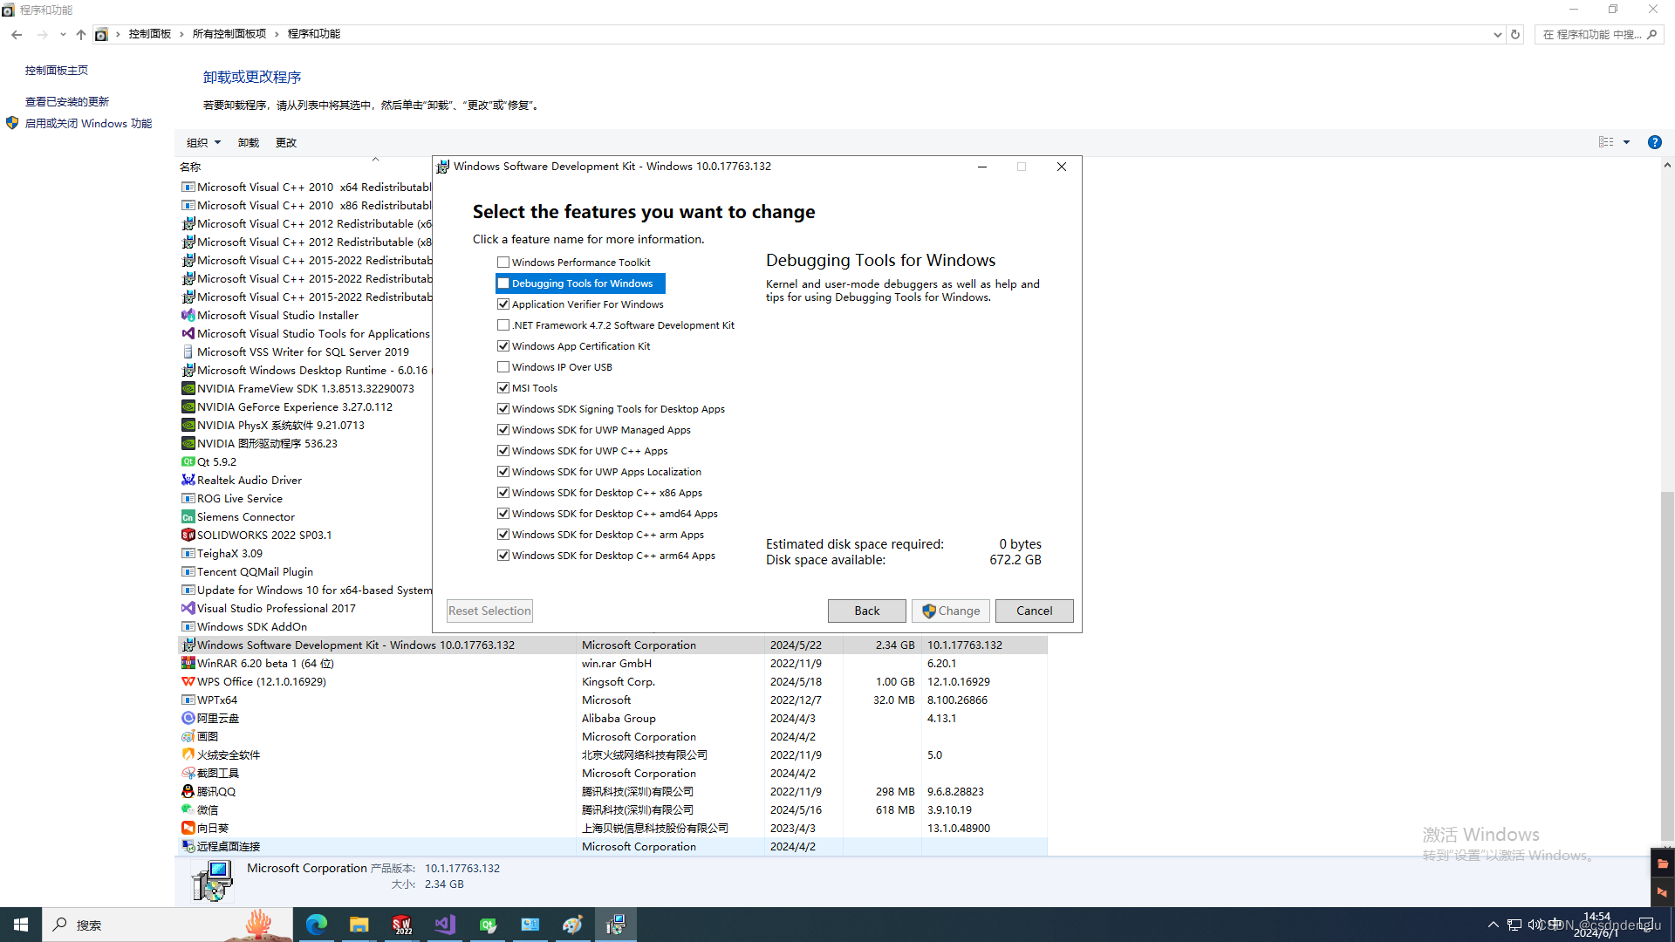This screenshot has width=1675, height=942.
Task: Toggle Windows SDK for UWP Managed Apps
Action: 503,430
